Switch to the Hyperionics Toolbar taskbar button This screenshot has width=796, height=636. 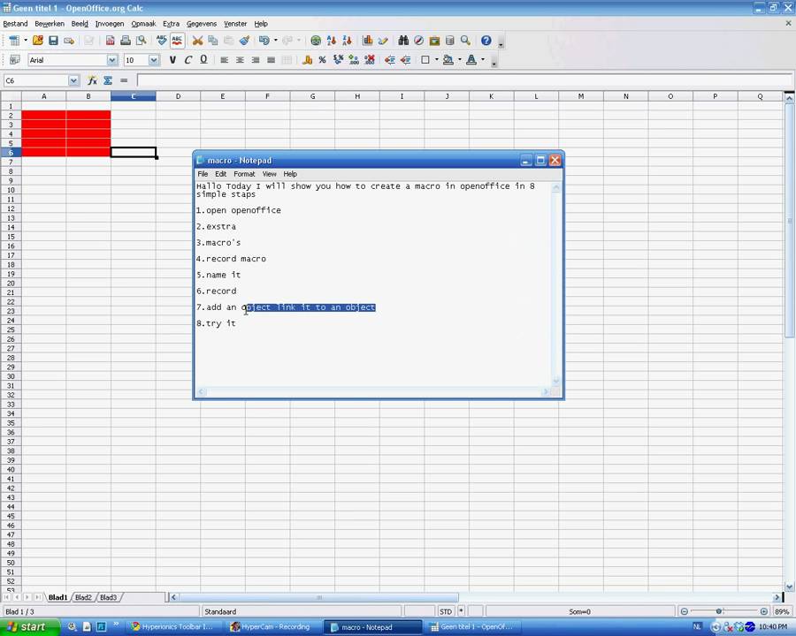[175, 627]
